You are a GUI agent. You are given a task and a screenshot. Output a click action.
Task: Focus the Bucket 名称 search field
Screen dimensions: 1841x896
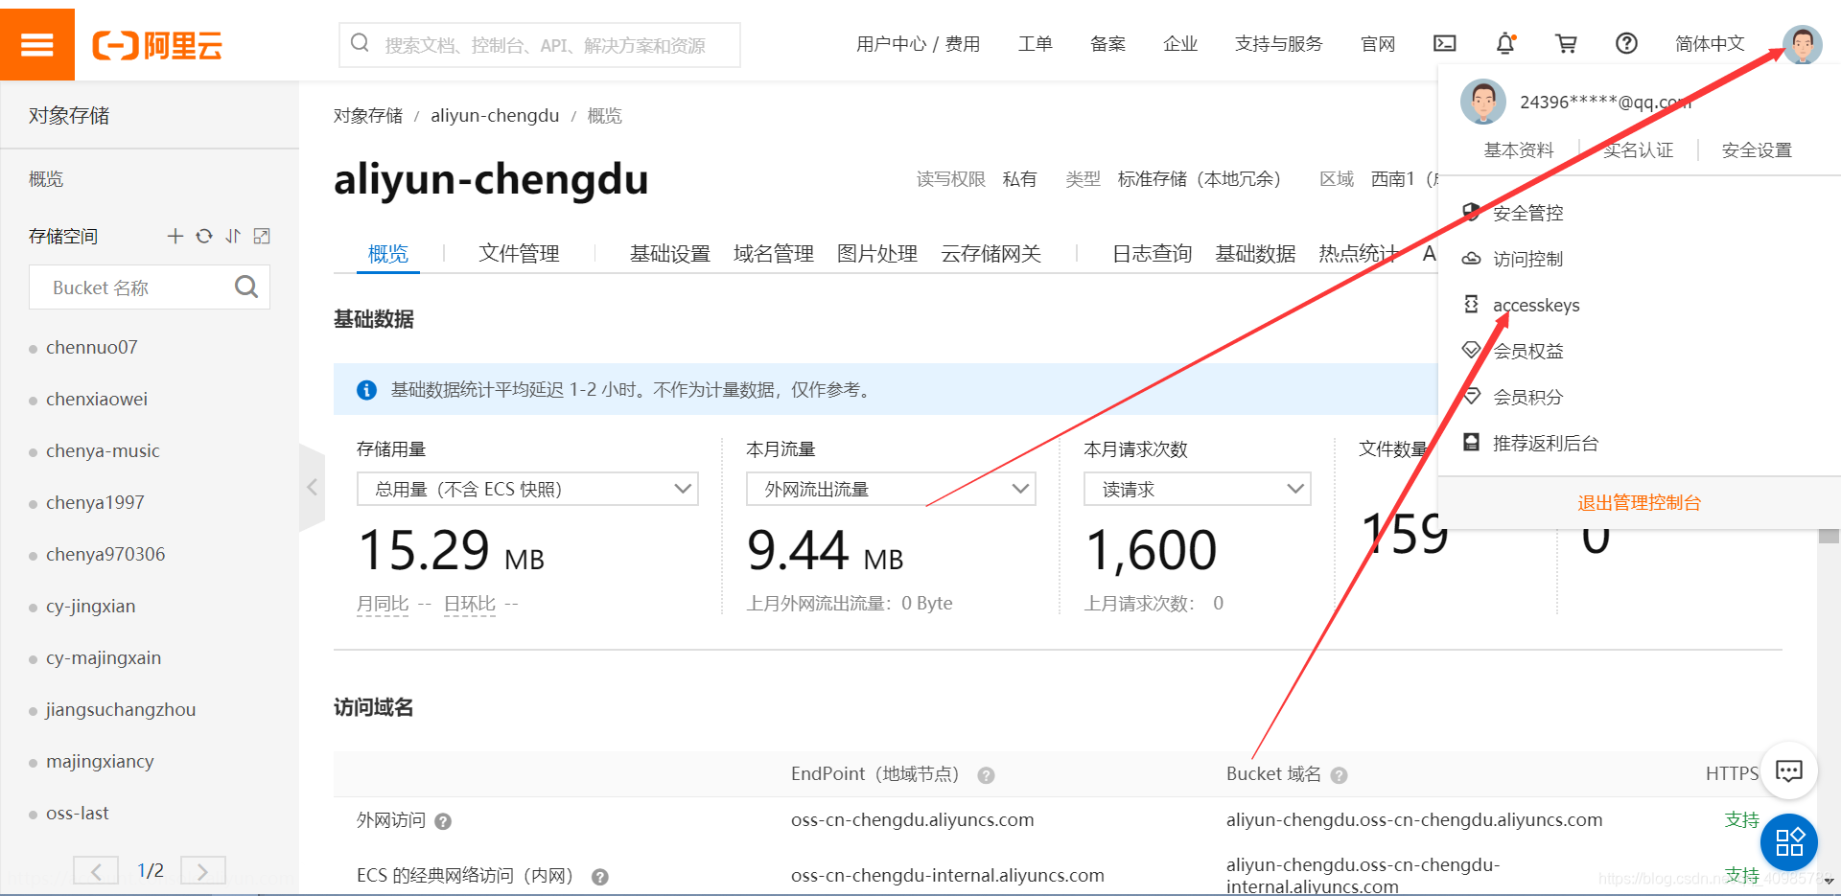[150, 287]
